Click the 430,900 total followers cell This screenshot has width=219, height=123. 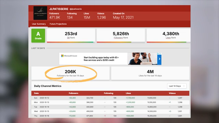click(x=90, y=107)
